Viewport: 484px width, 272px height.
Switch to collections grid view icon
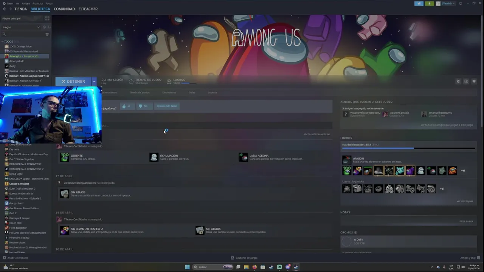click(47, 19)
